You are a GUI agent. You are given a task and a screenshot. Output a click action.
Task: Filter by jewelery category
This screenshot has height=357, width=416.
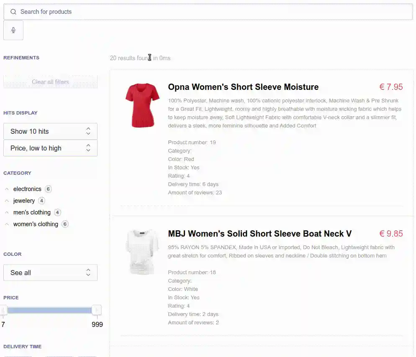click(x=24, y=201)
